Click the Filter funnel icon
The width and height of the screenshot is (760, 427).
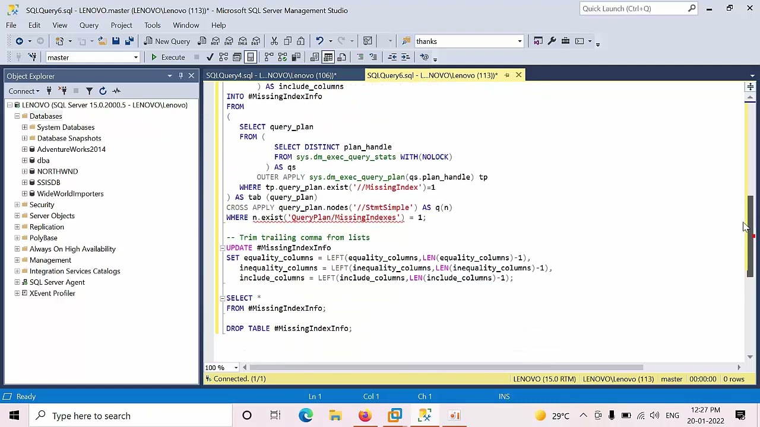coord(89,91)
